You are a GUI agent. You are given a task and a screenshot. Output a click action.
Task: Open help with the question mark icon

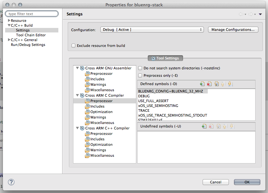pyautogui.click(x=11, y=182)
